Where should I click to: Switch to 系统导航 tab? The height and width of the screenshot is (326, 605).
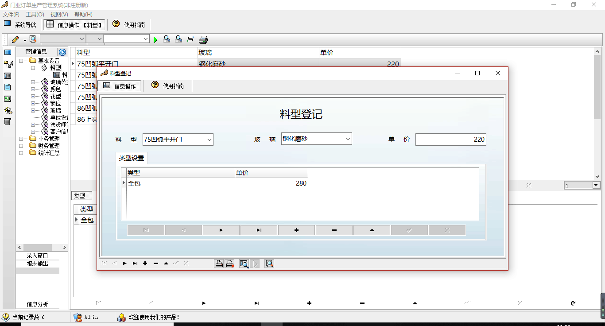point(20,24)
